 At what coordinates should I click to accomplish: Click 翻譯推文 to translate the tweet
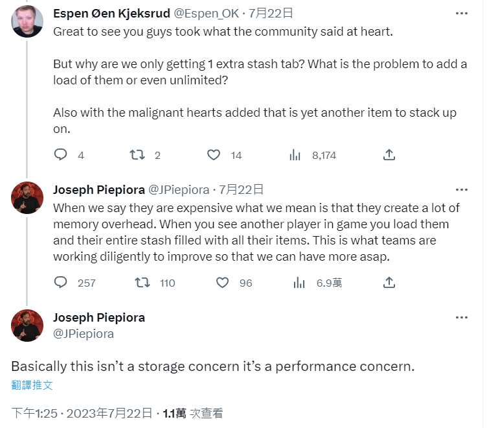(x=32, y=385)
